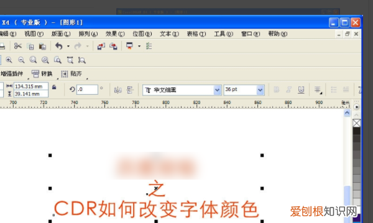The width and height of the screenshot is (373, 223).
Task: Click the Undo arrow icon
Action: [x=59, y=46]
